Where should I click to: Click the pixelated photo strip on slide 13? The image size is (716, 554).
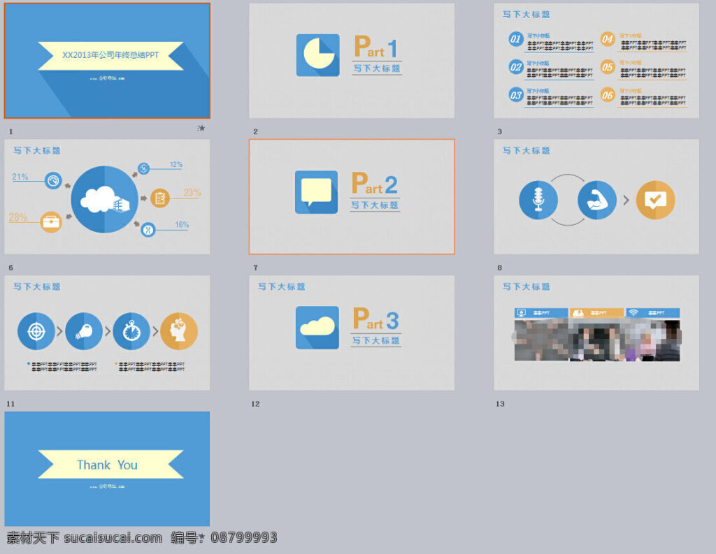pos(597,340)
